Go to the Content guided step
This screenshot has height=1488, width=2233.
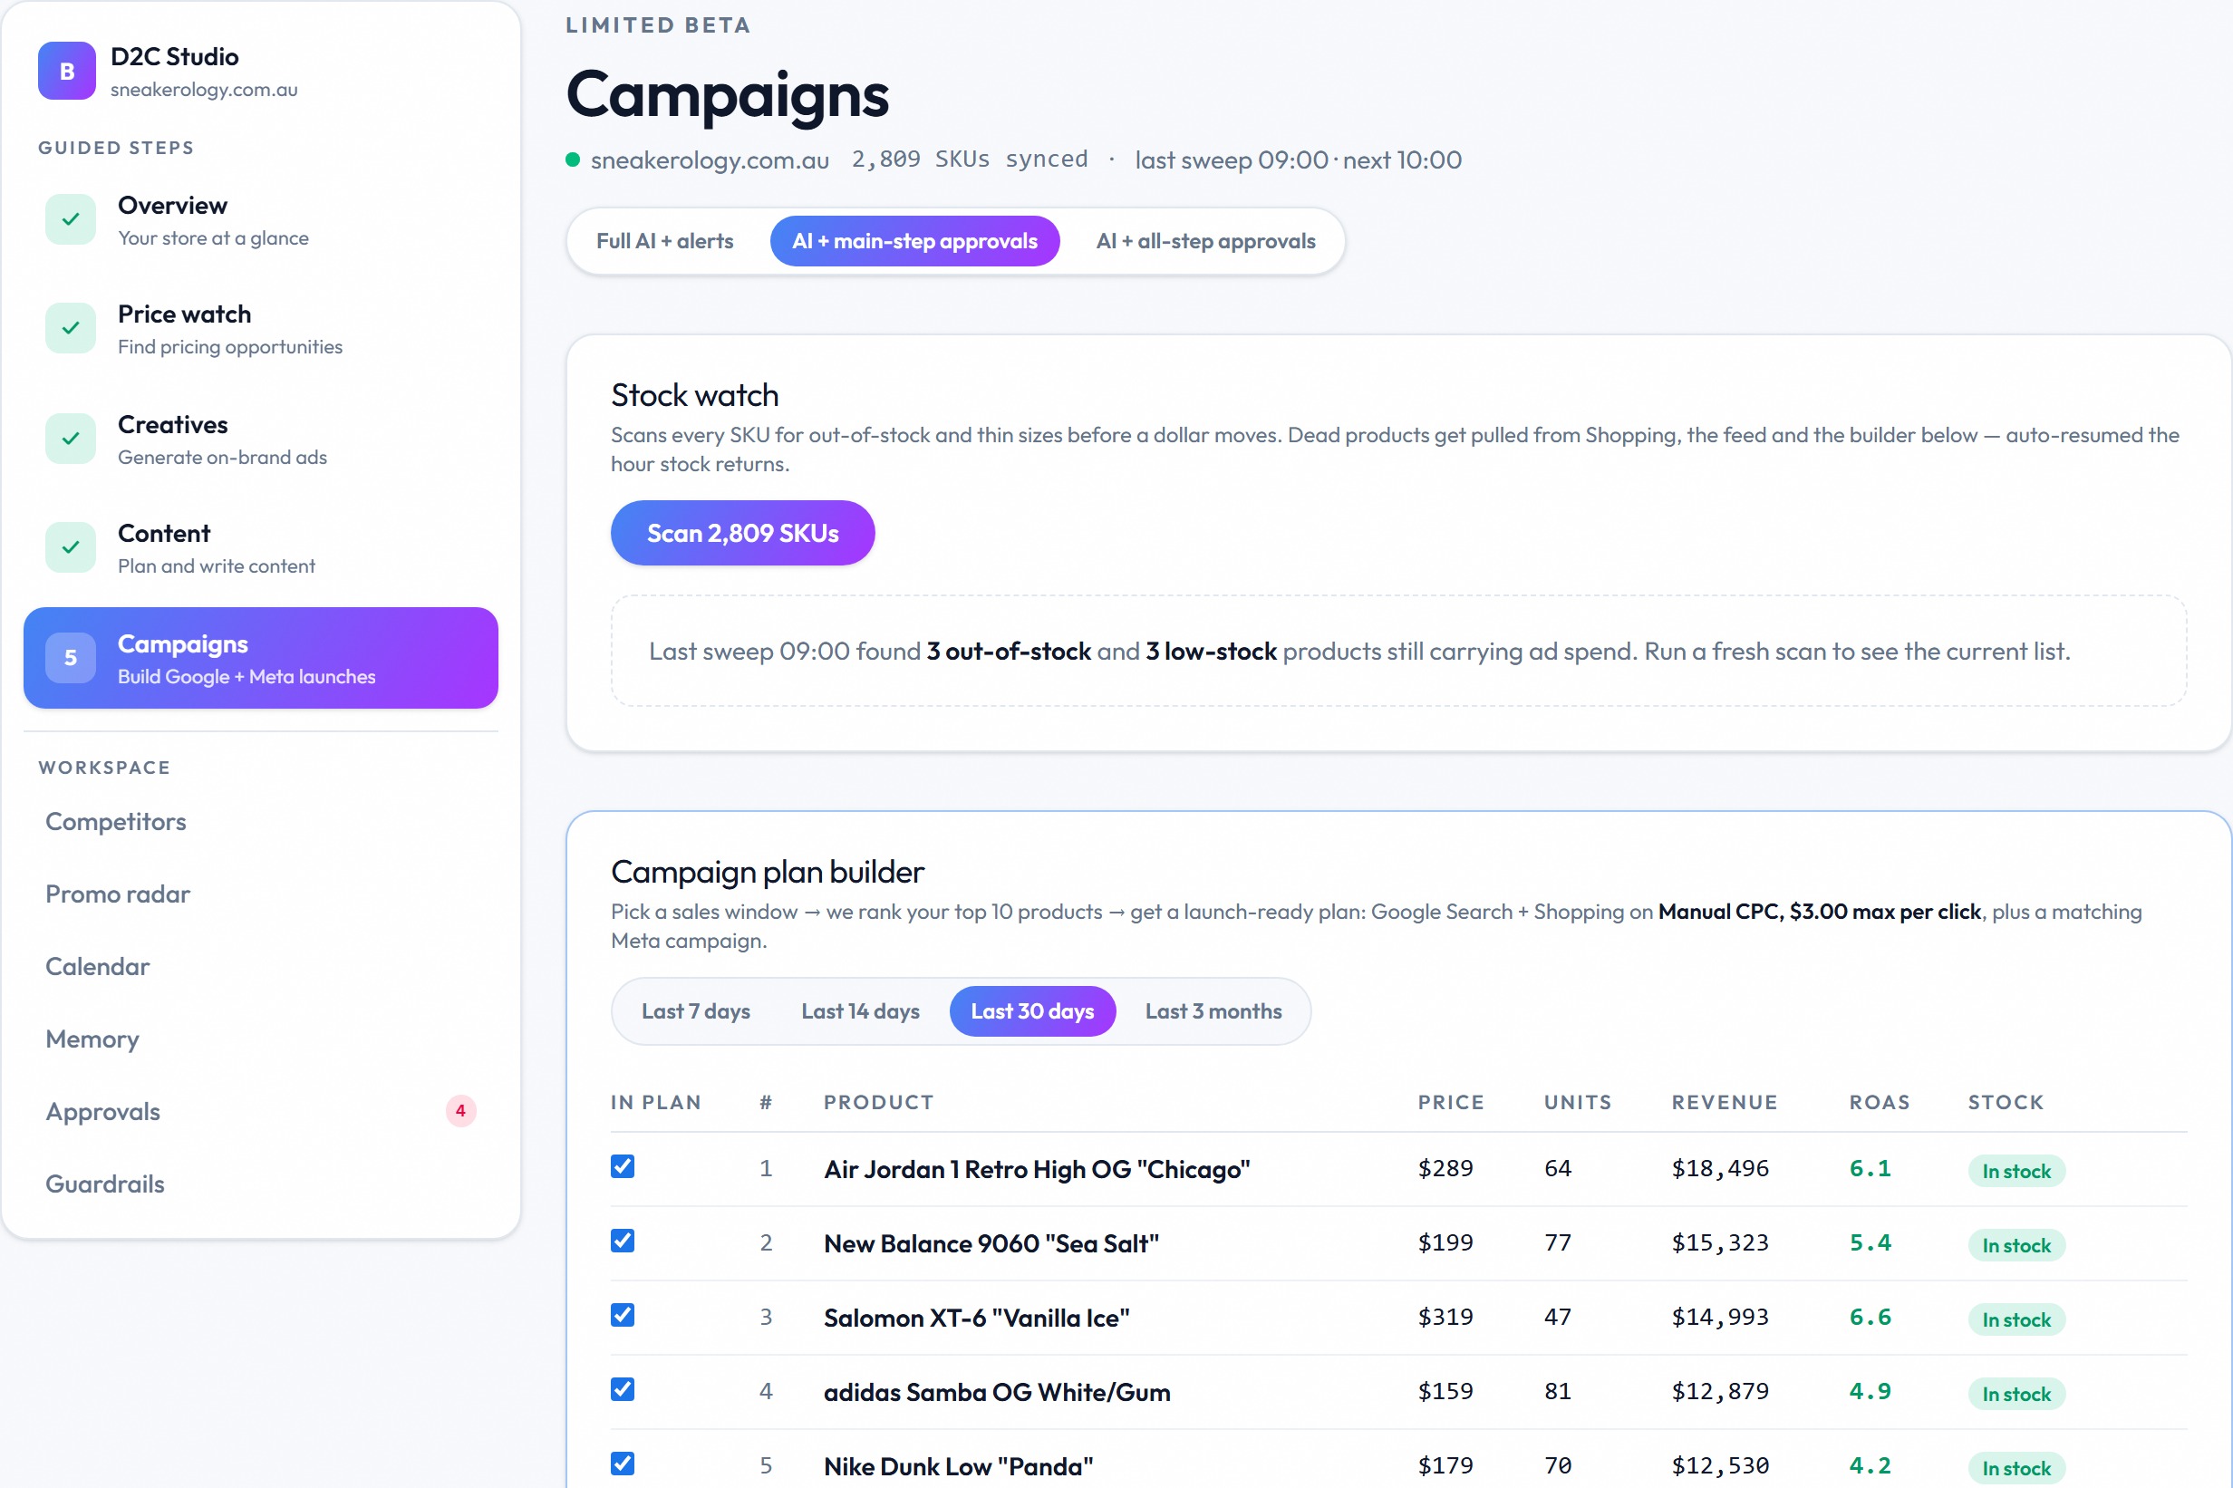261,548
